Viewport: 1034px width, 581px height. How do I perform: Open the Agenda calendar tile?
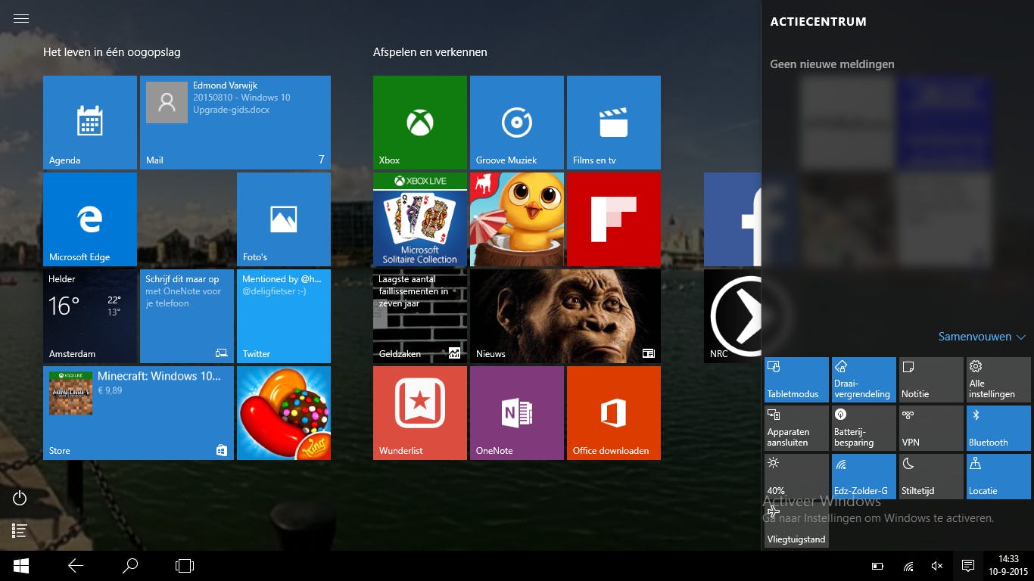click(x=90, y=123)
